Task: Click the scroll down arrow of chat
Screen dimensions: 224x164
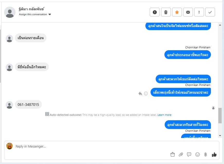Action: point(220,136)
